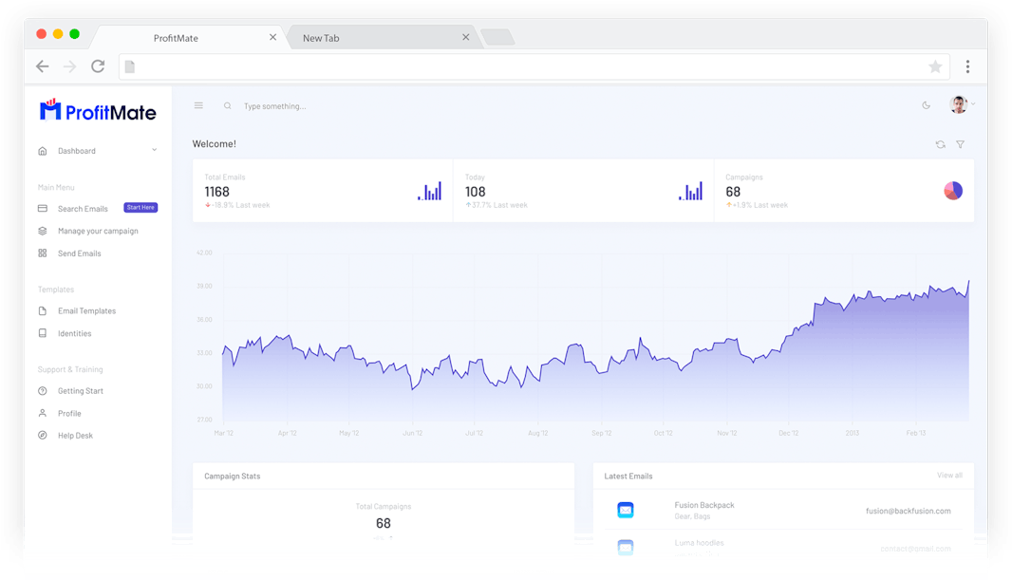Expand the Dashboard sidebar chevron
Image resolution: width=1012 pixels, height=580 pixels.
(155, 150)
